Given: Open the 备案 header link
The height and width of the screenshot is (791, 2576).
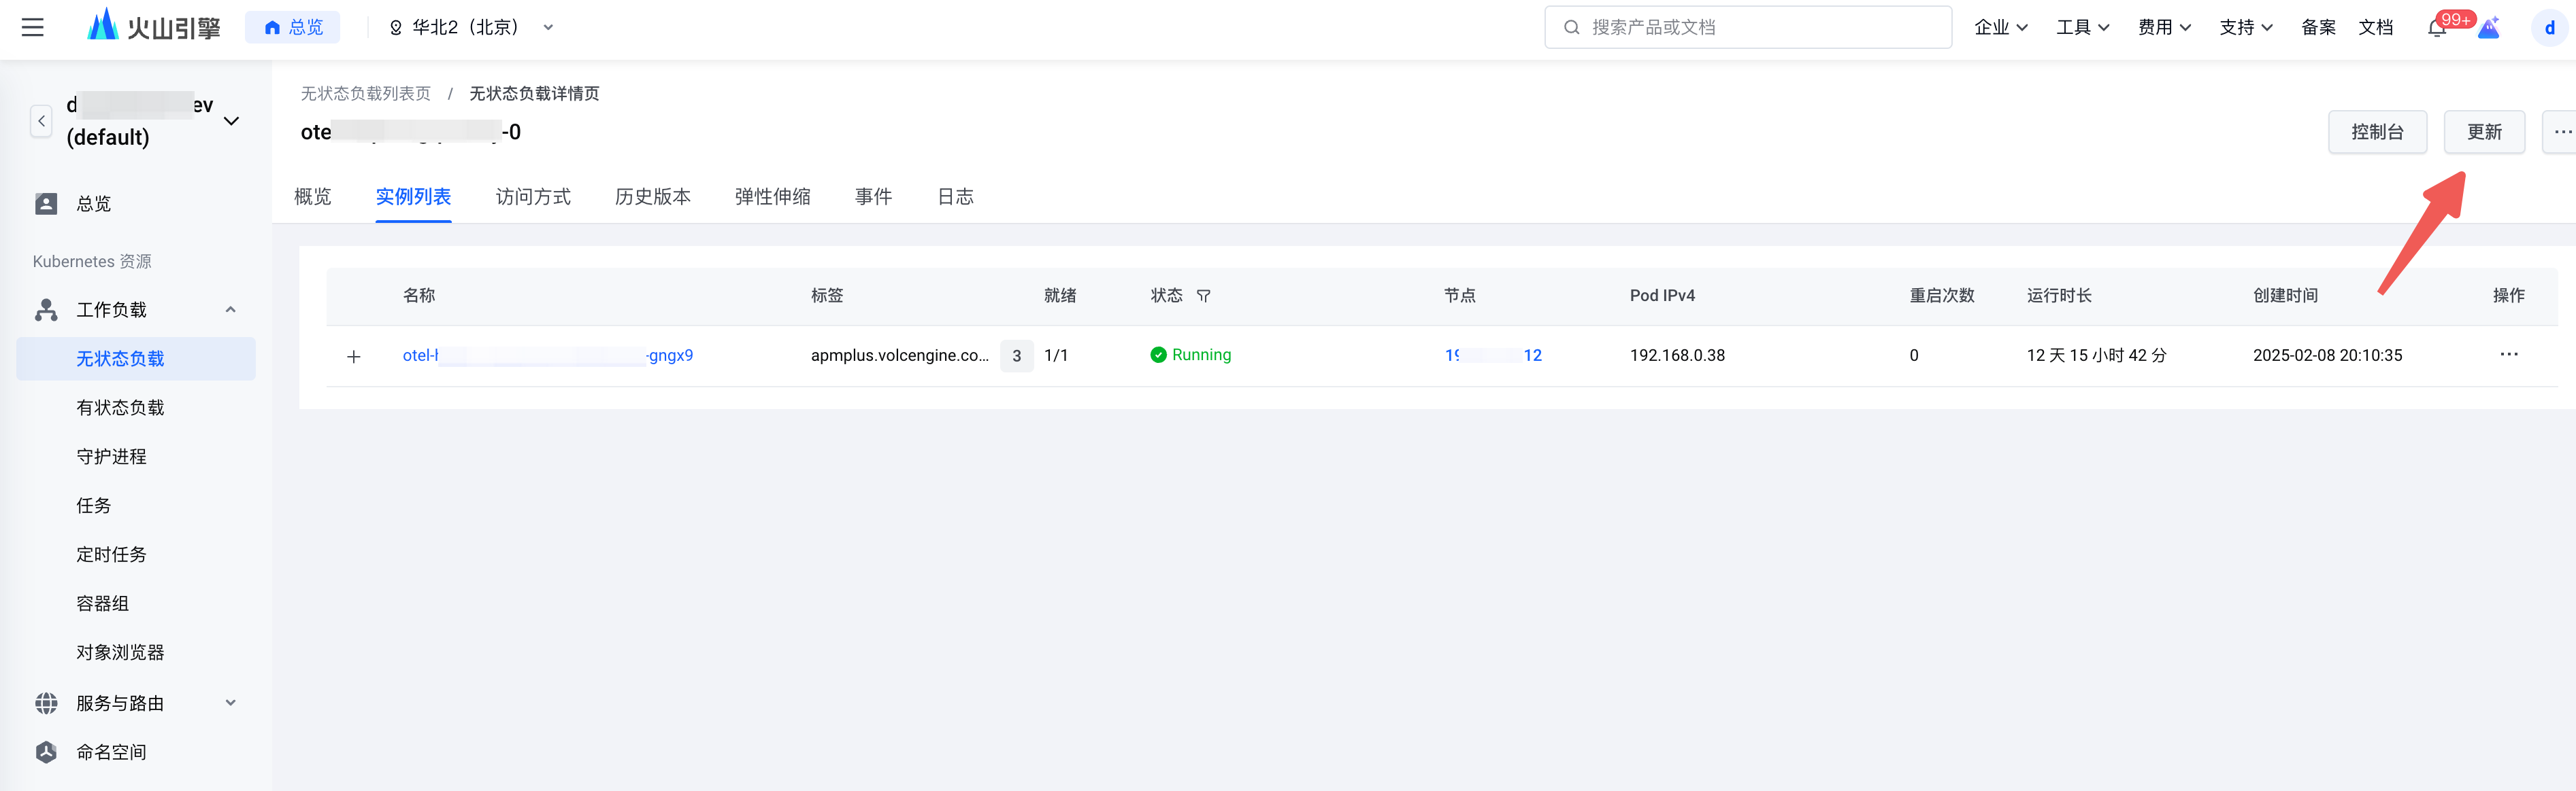Looking at the screenshot, I should tap(2318, 27).
